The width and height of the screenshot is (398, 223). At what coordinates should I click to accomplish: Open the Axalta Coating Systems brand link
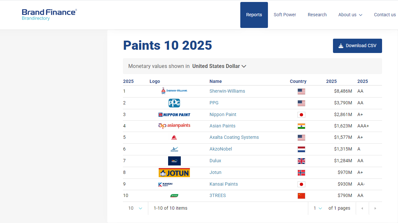[234, 137]
